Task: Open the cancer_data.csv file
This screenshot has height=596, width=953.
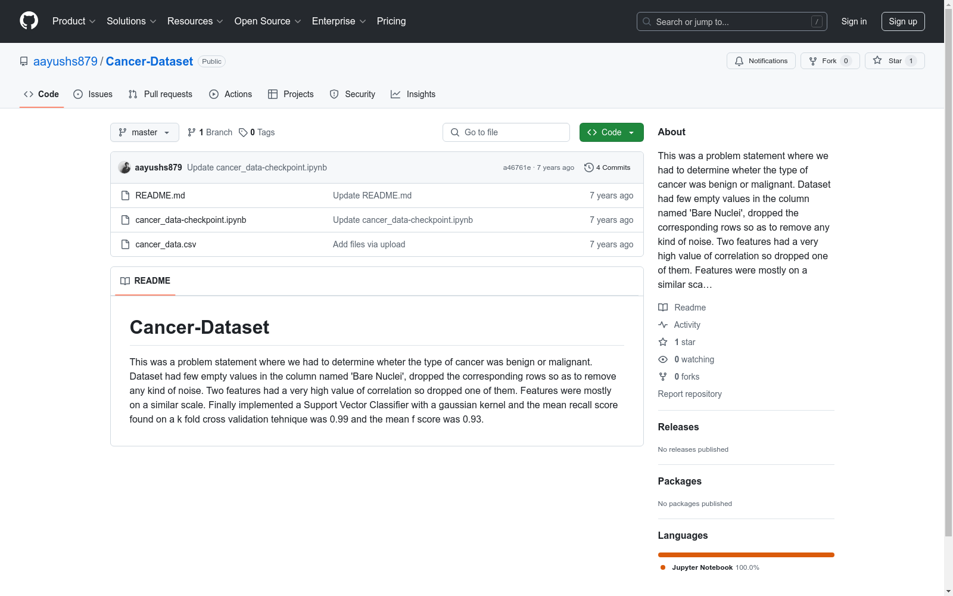Action: (x=166, y=244)
